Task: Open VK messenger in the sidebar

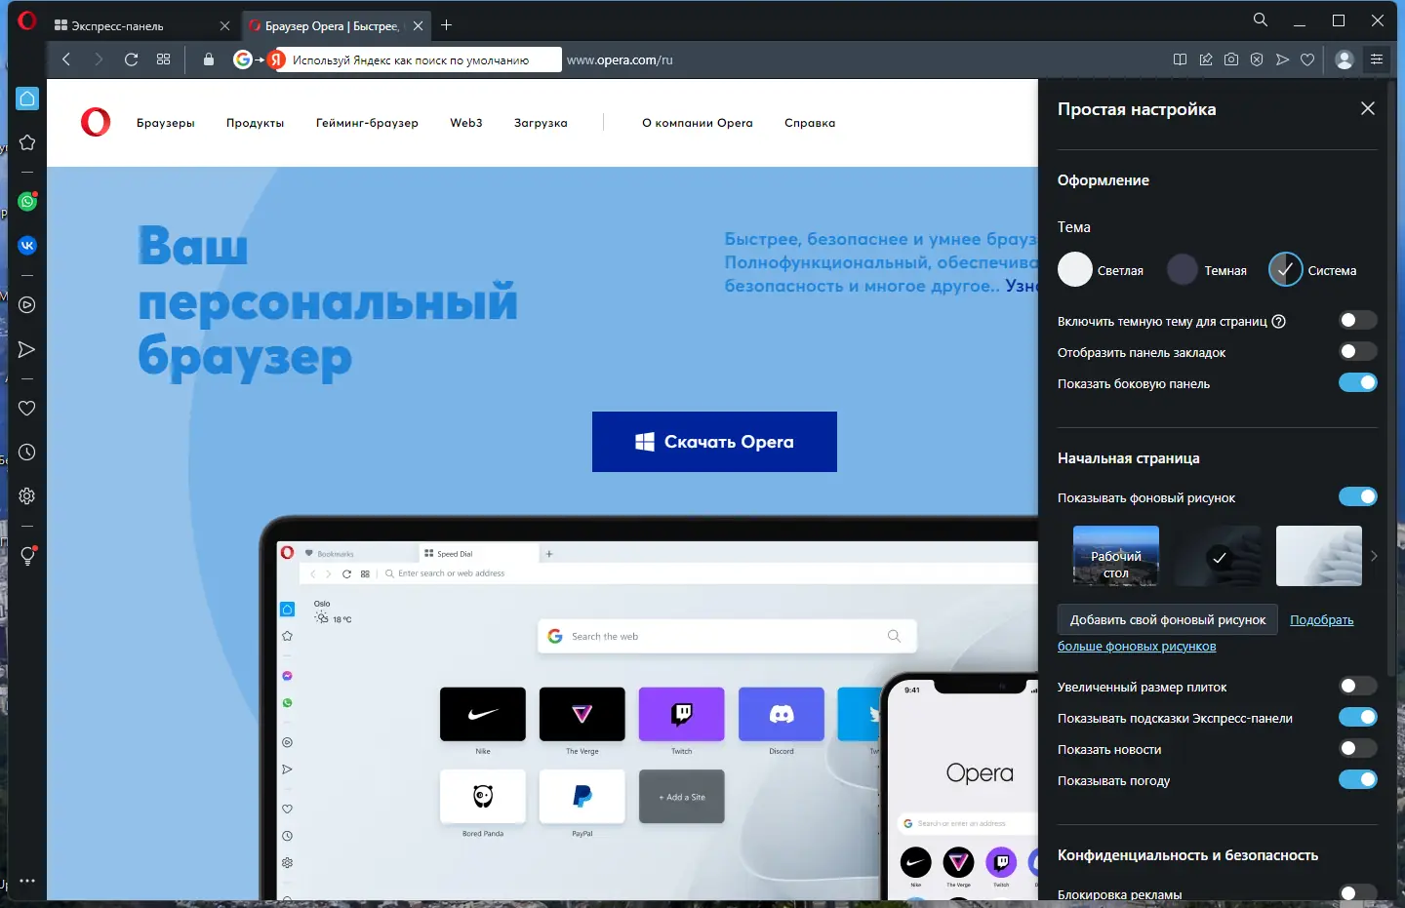Action: (26, 245)
